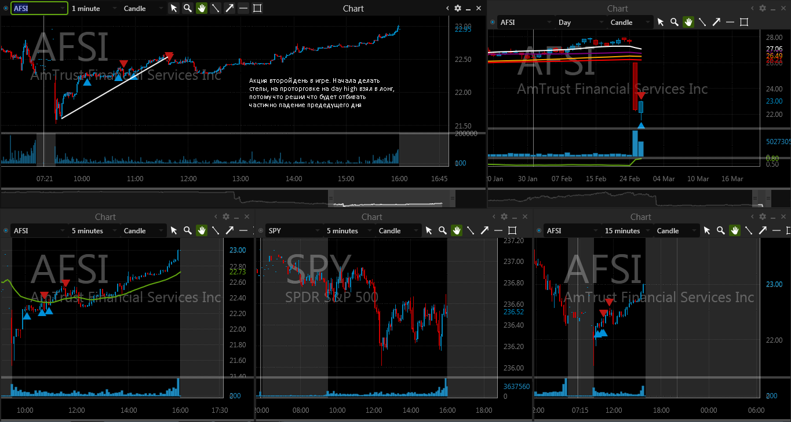Select the pointer tool in the SPY chart
The height and width of the screenshot is (422, 791).
coord(429,230)
